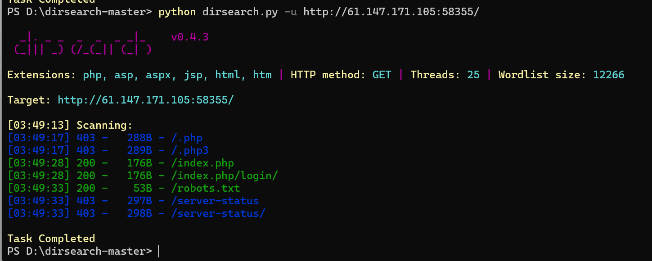The image size is (652, 261).
Task: Click the /robots.txt result path
Action: coord(206,188)
